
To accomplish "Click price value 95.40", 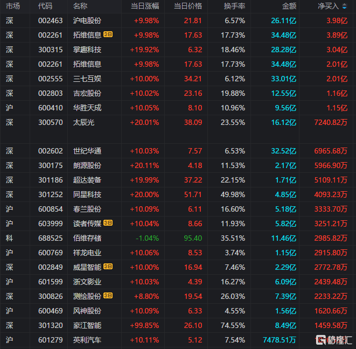I will coord(193,238).
